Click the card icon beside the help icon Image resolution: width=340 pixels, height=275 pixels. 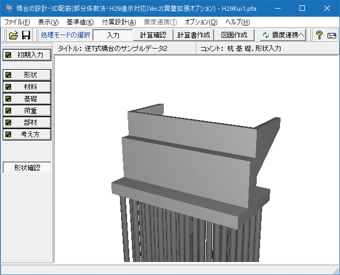click(x=332, y=35)
